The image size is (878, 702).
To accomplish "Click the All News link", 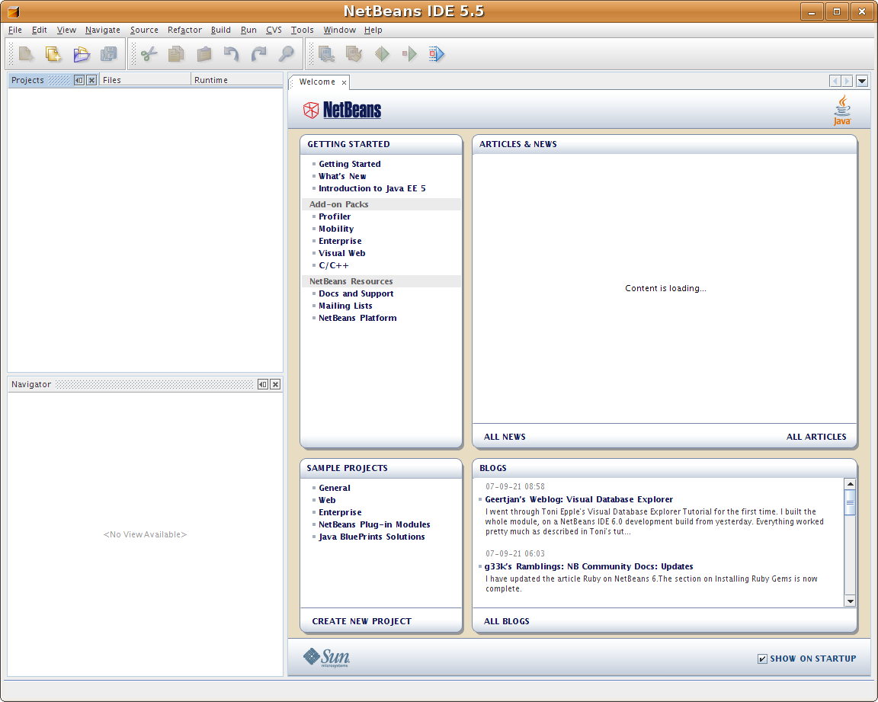I will point(505,437).
